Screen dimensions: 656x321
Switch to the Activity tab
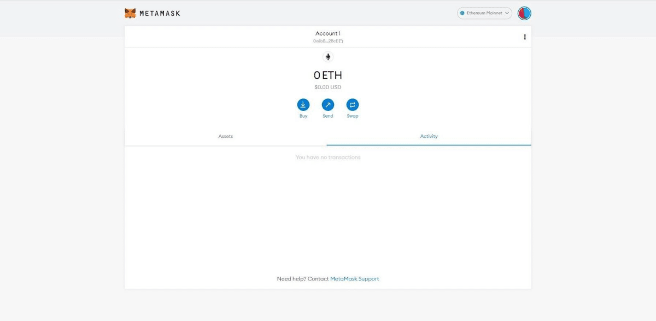429,136
